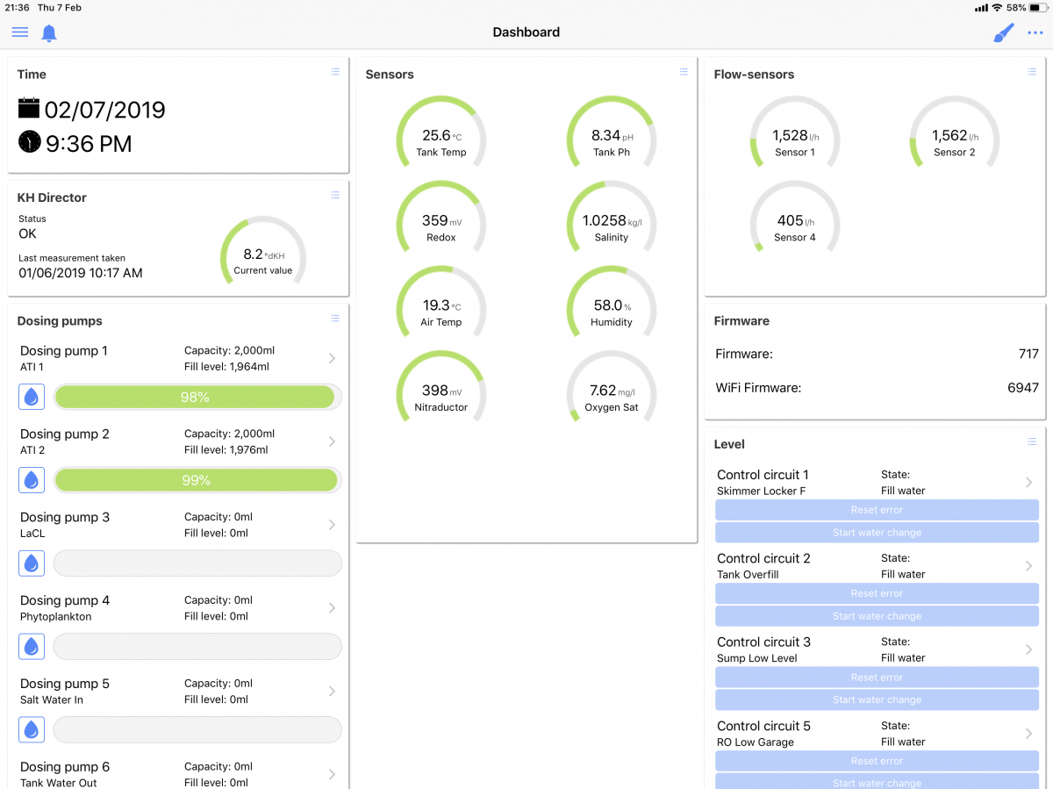Screen dimensions: 1053x789
Task: Click the WiFi Firmware value 6947
Action: tap(1023, 388)
